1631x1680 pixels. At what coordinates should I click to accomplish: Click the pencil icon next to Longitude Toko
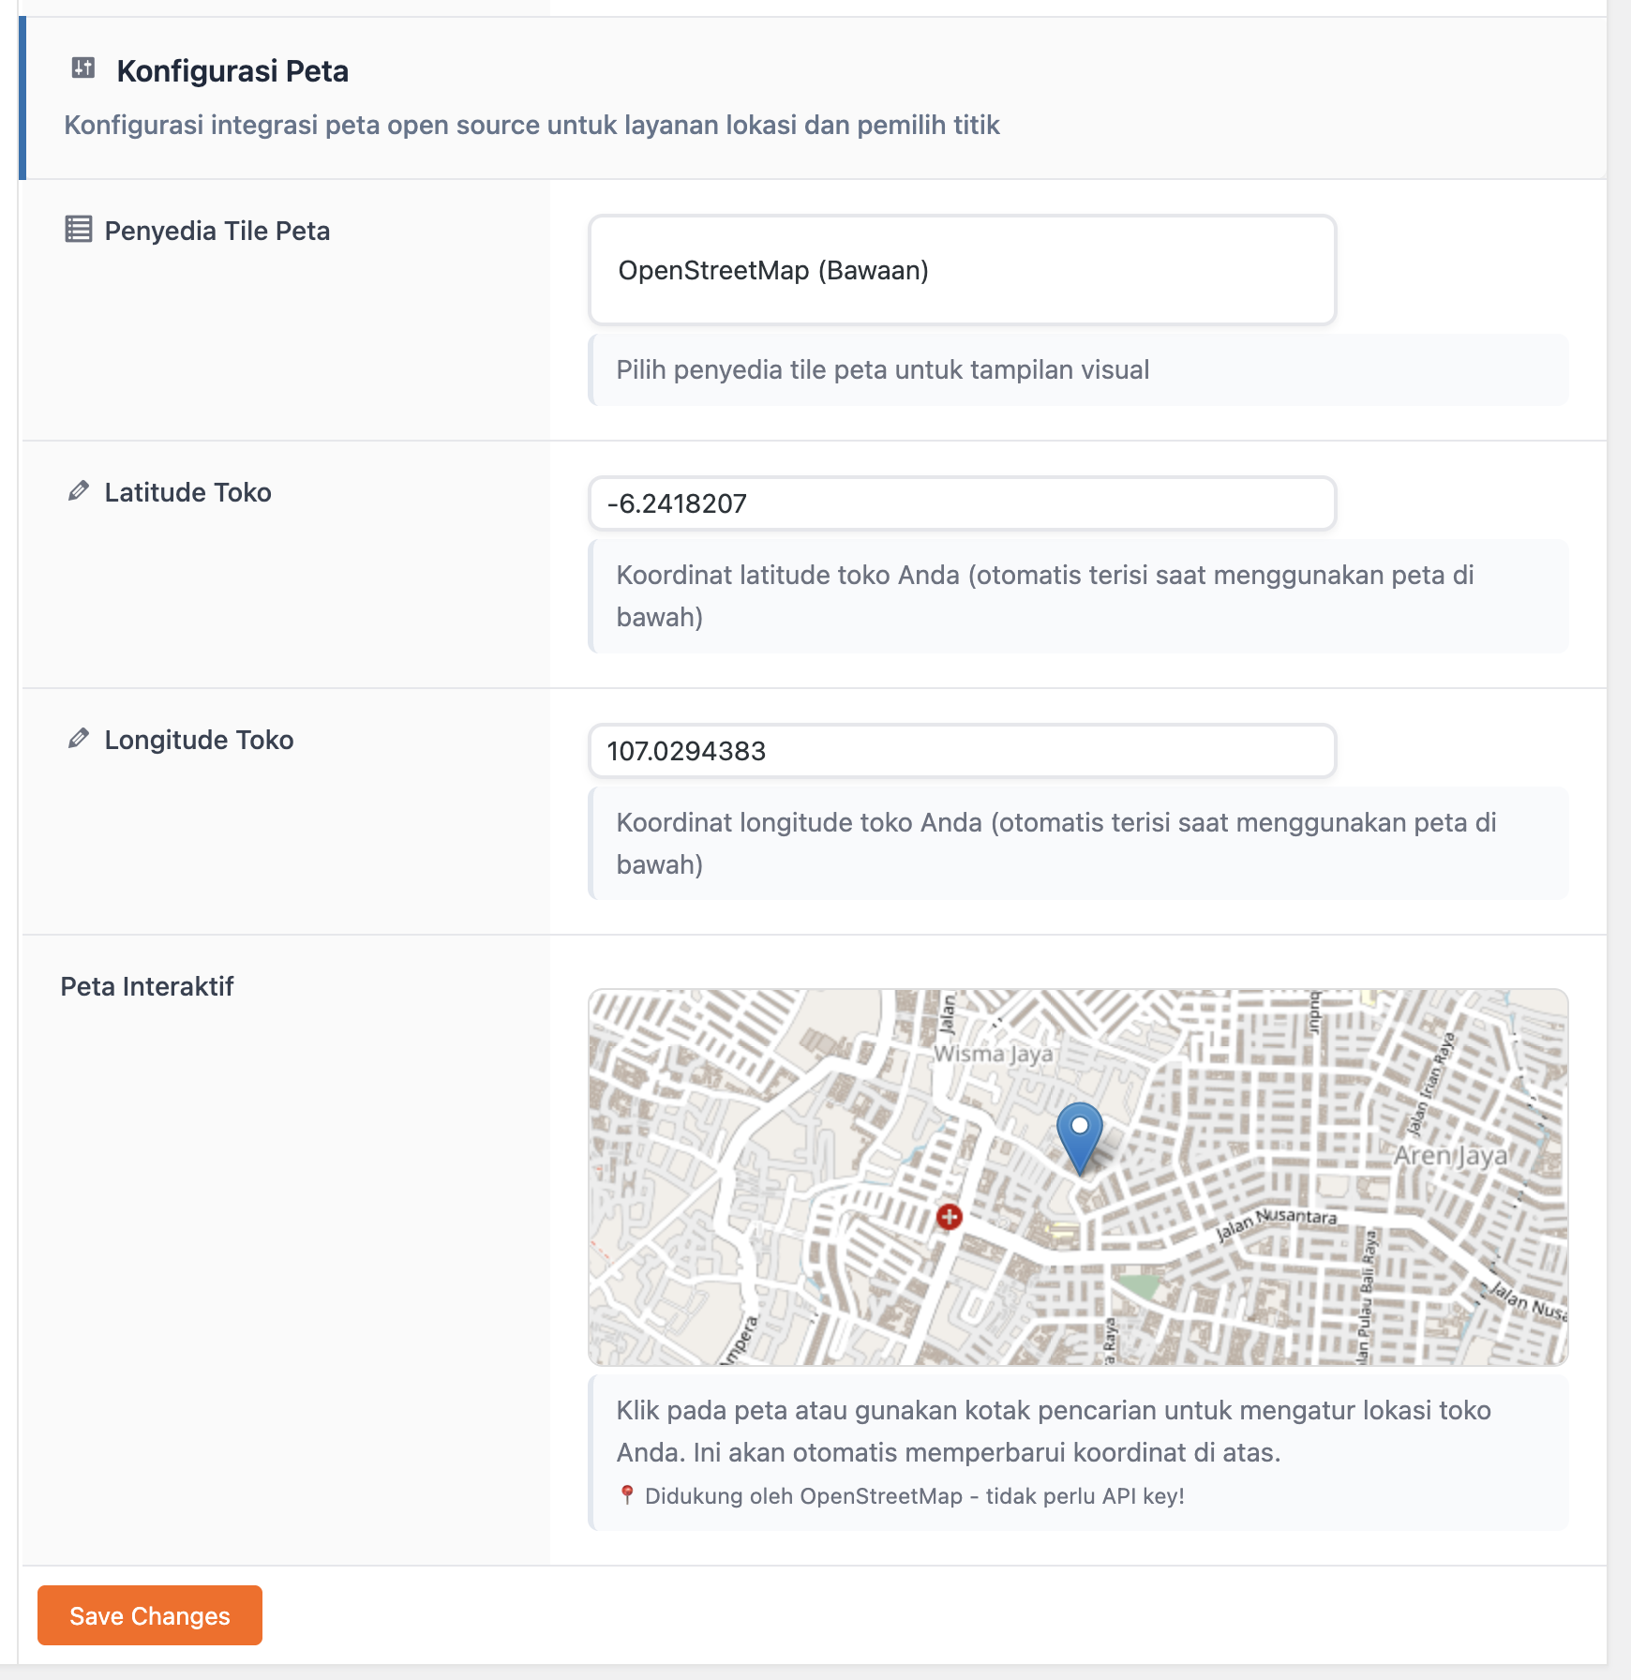(79, 739)
